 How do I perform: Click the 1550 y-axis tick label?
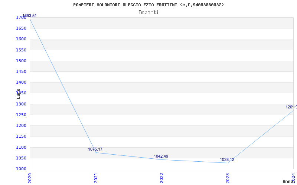pyautogui.click(x=21, y=50)
